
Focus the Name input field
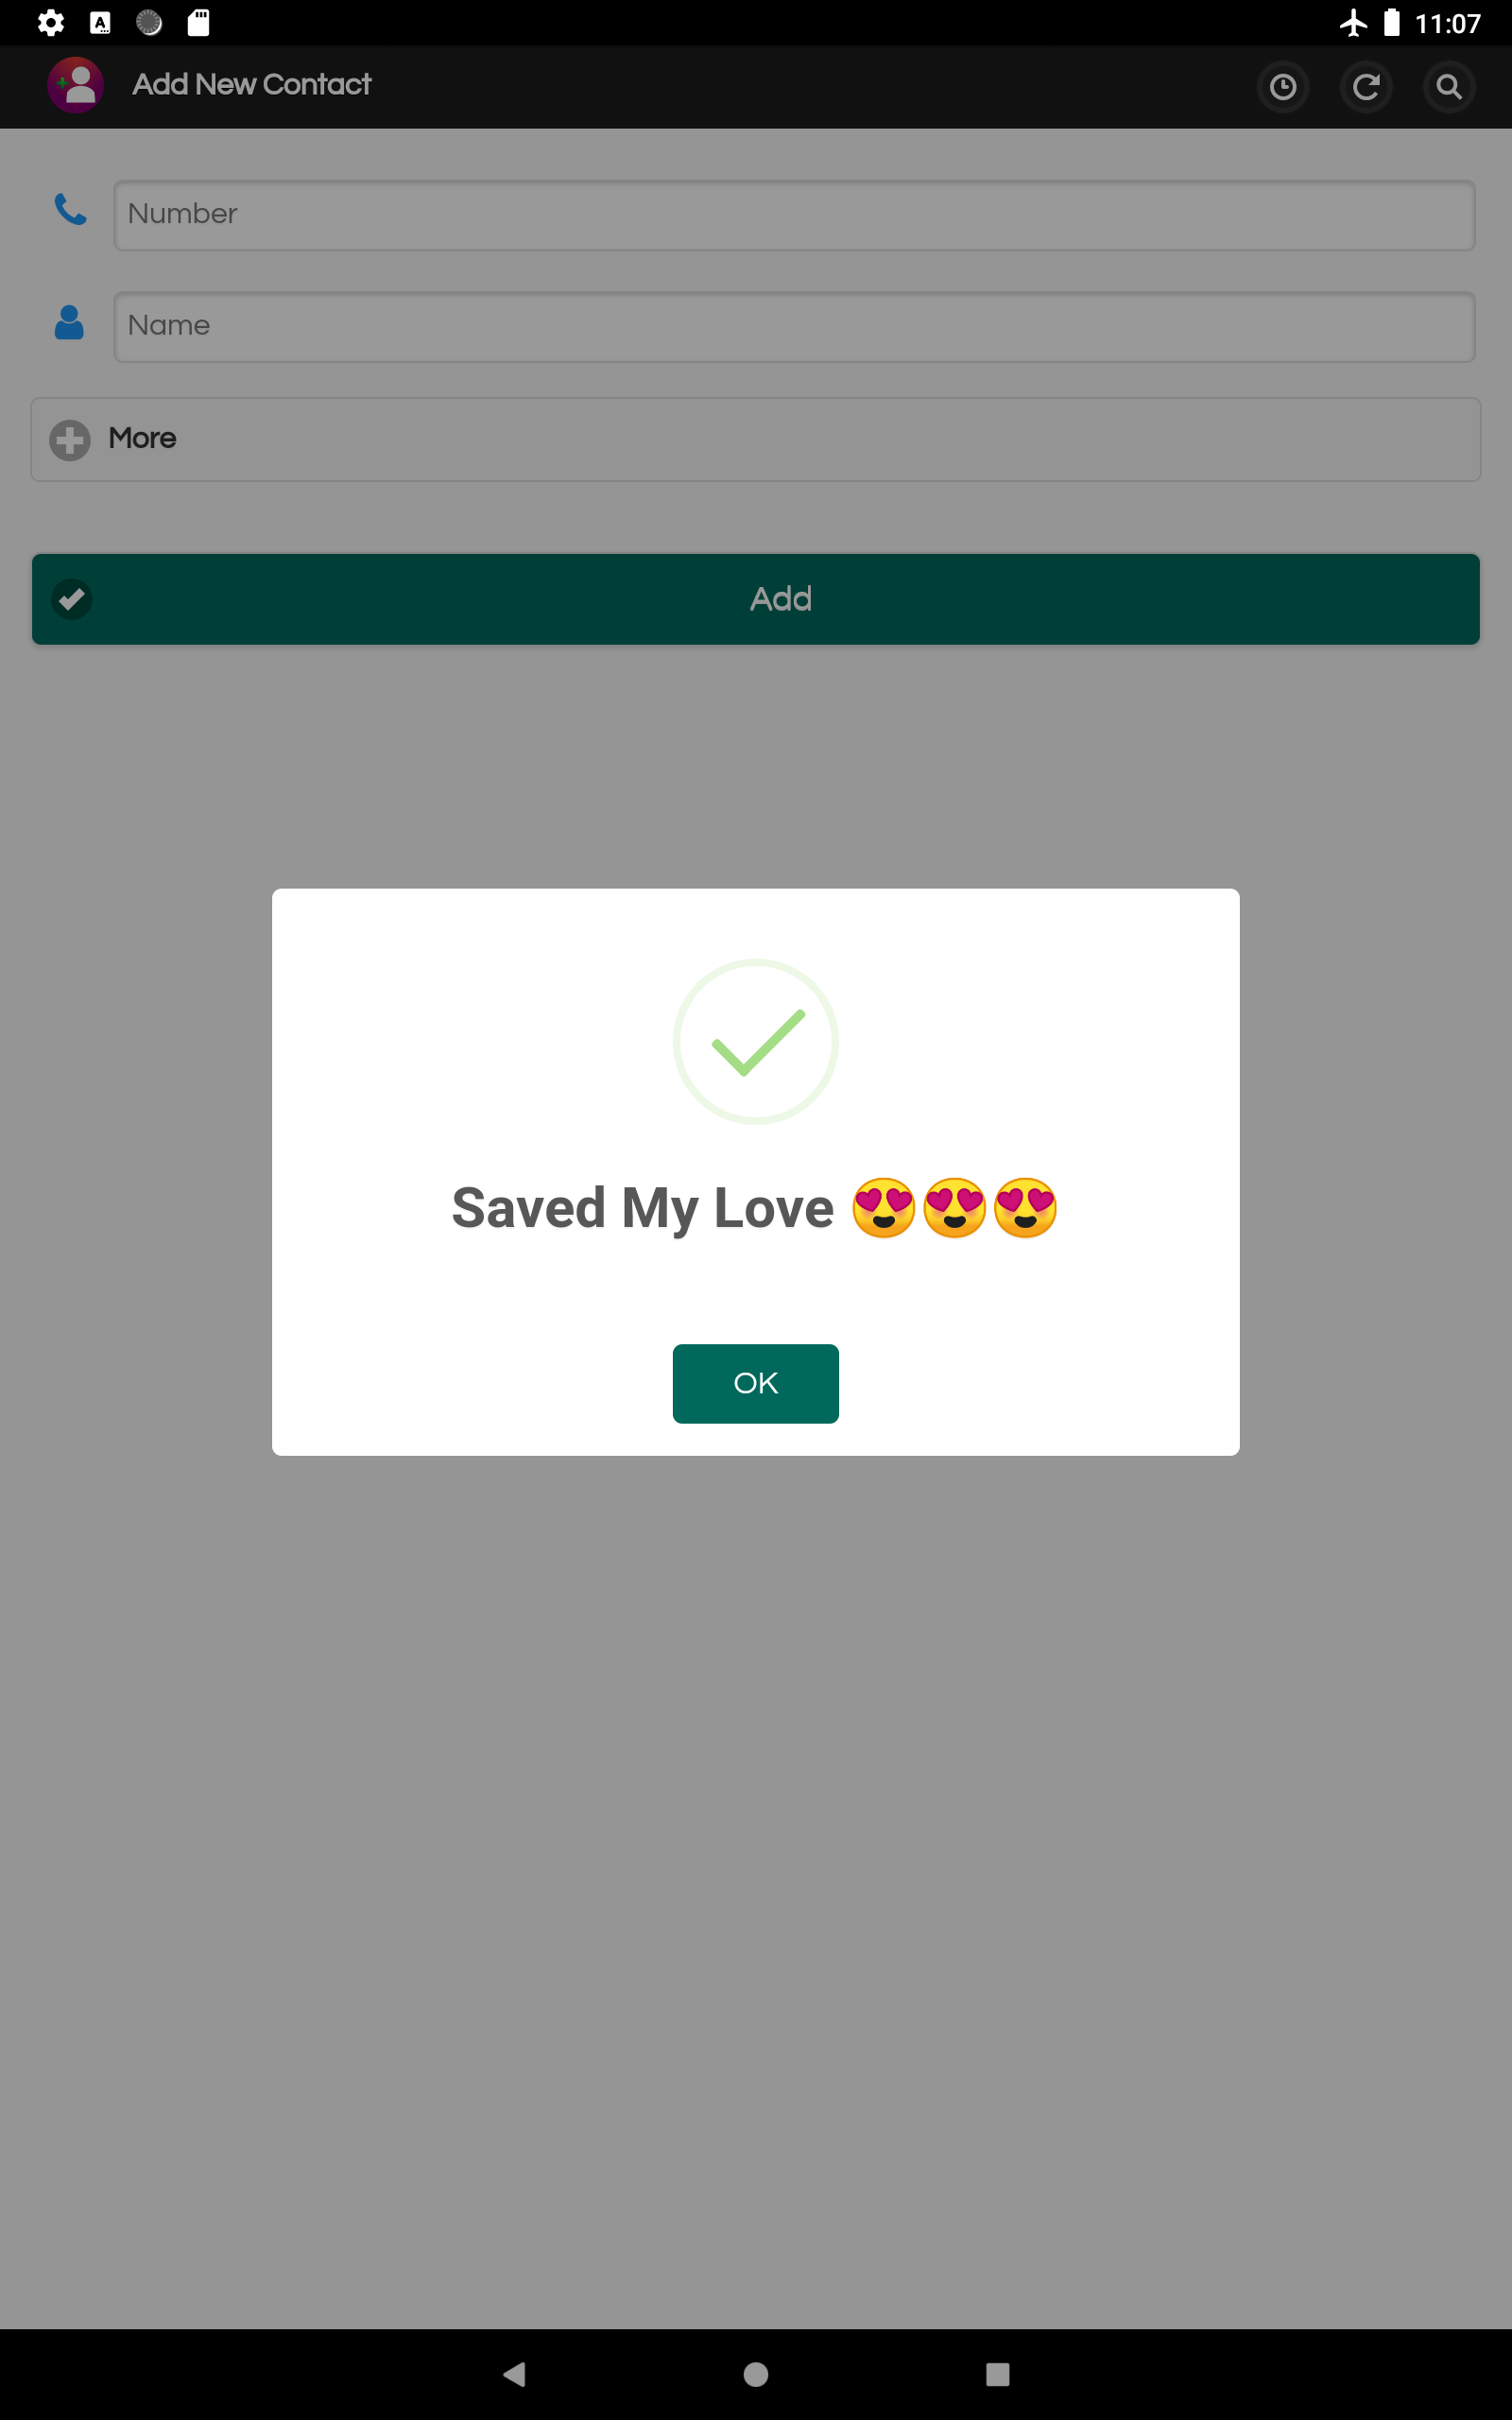(794, 327)
